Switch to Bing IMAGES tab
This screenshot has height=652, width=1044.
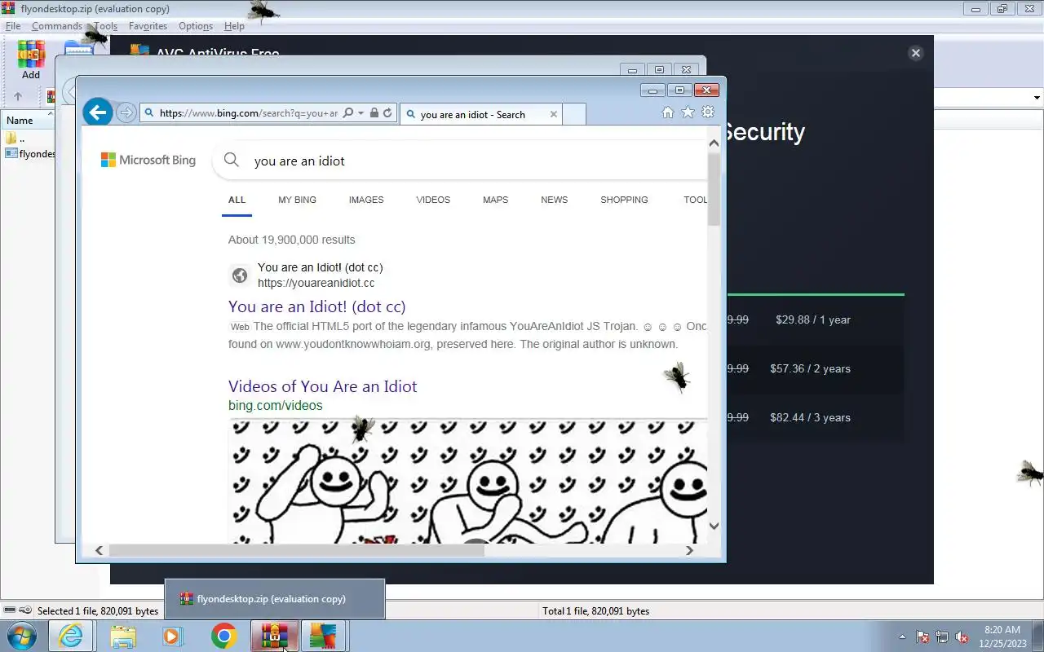[x=366, y=200]
